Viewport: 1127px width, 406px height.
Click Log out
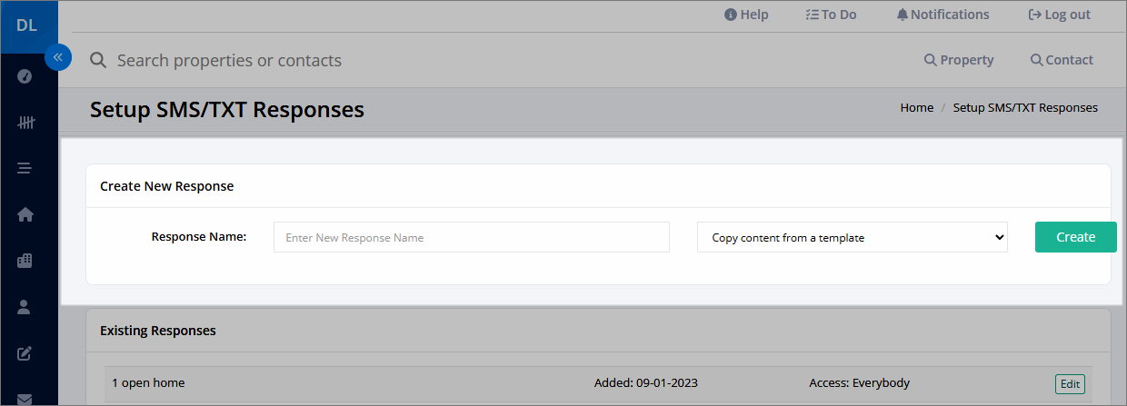pos(1059,15)
